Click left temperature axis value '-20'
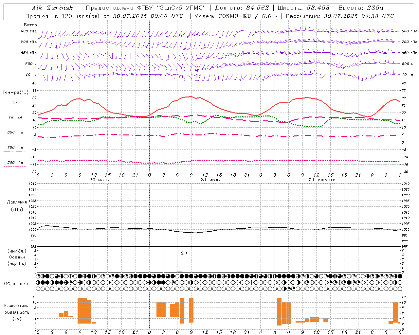The image size is (419, 335). point(34,172)
